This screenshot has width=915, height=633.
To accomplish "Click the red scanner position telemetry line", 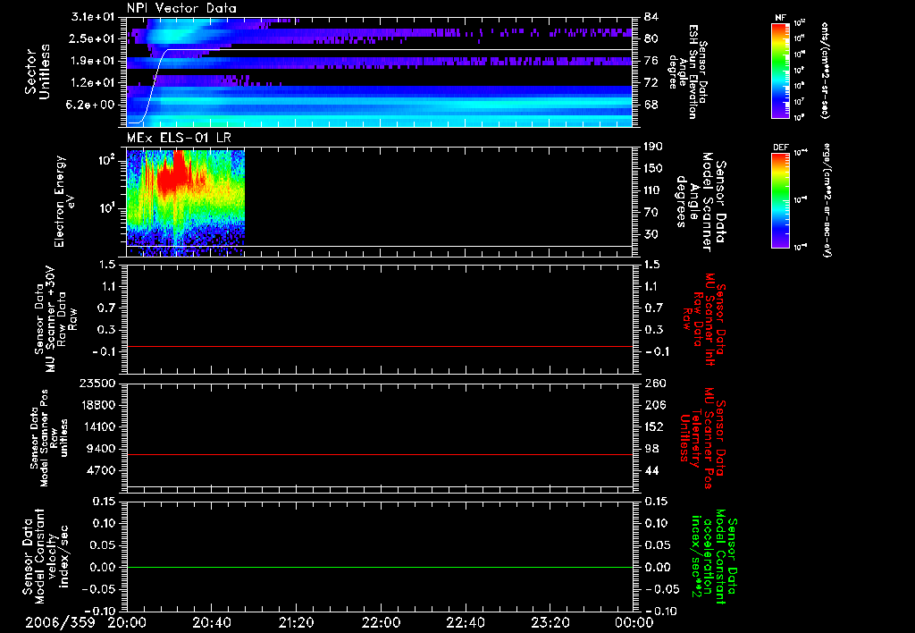I will 380,454.
